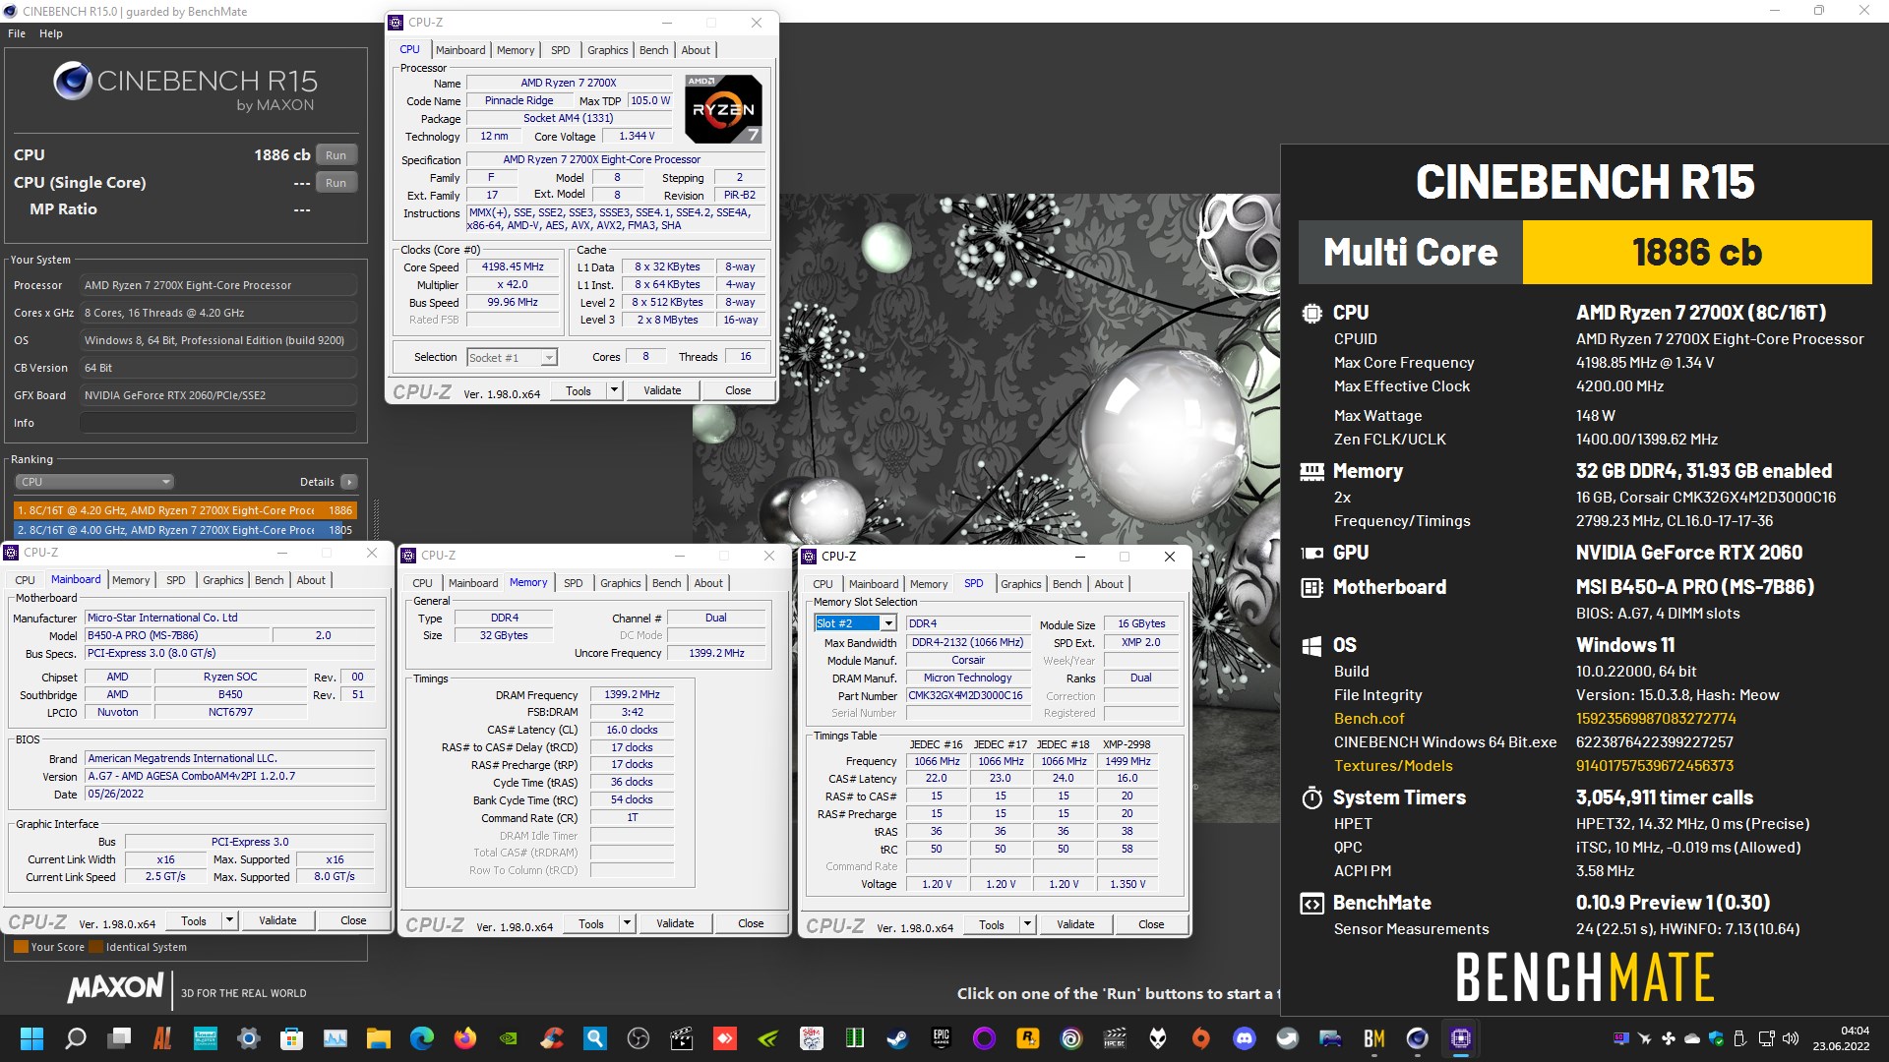Launch Microsoft Edge from the taskbar

pyautogui.click(x=421, y=1038)
